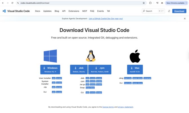The height and width of the screenshot is (113, 189).
Task: Select .deb x64 link
Action: (87, 78)
